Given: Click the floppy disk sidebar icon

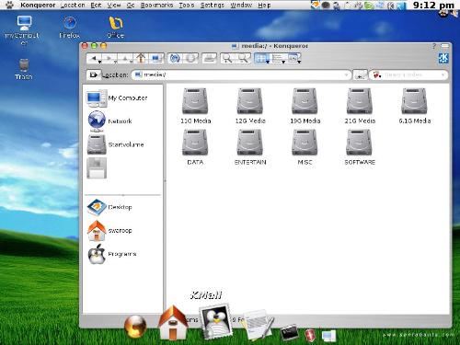Looking at the screenshot, I should point(97,167).
